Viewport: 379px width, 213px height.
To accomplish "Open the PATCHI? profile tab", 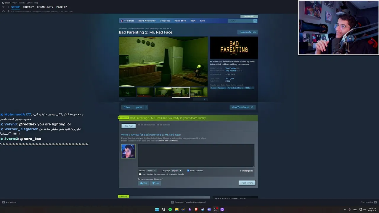I will (62, 7).
